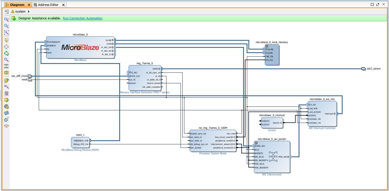Expand the microblaze_0_axi_periph block hierarchy

pos(256,143)
